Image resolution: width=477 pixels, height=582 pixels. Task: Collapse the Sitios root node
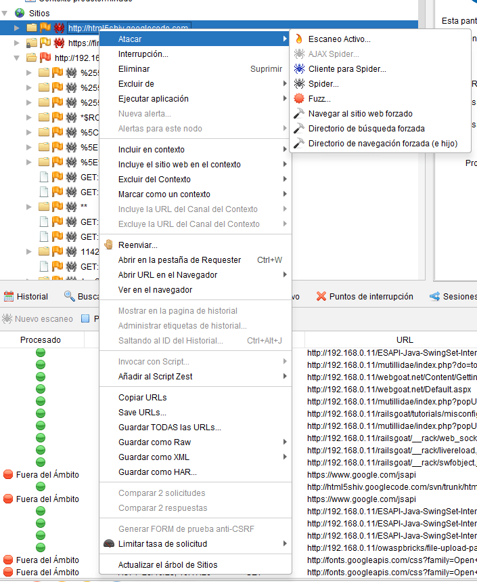[5, 13]
